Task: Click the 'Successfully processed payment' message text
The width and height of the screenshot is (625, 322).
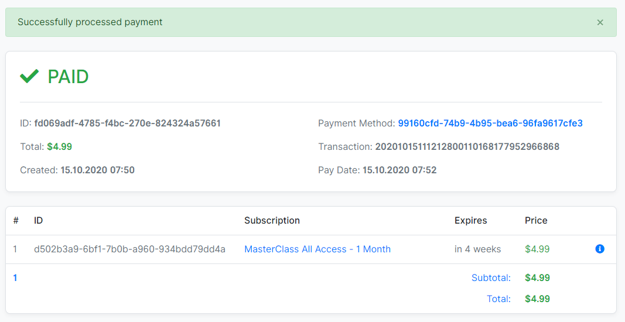Action: (x=90, y=22)
